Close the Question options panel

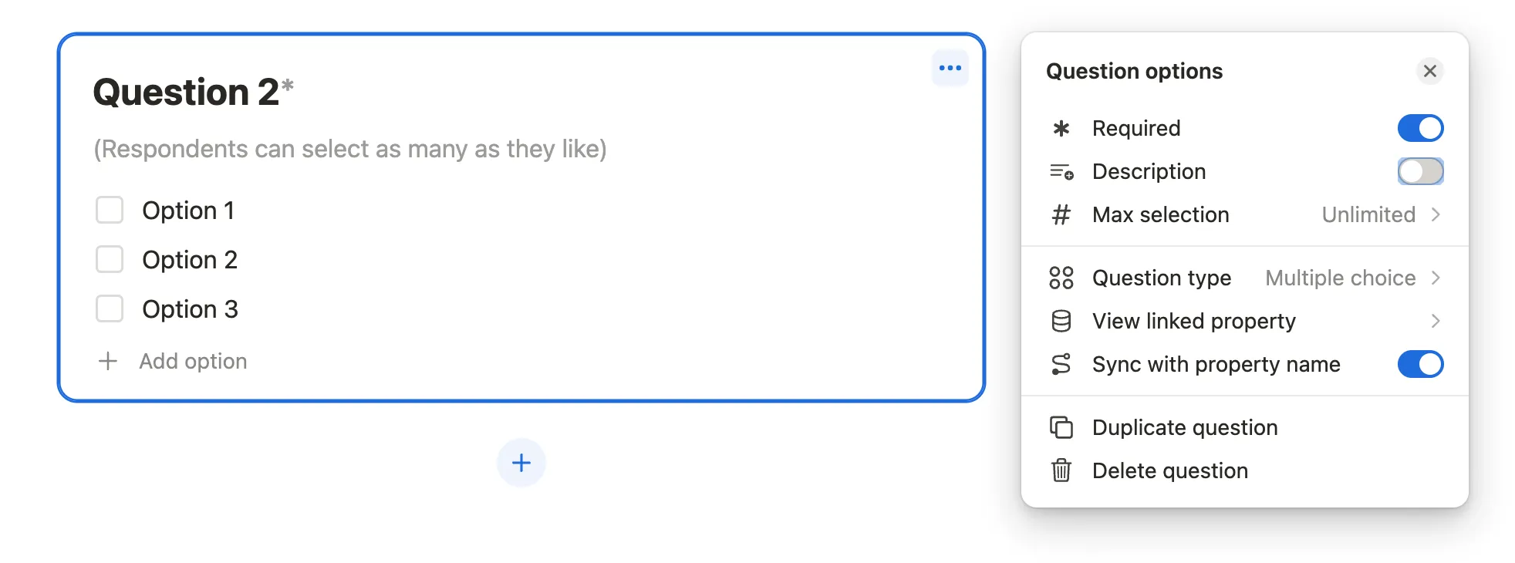[x=1429, y=71]
